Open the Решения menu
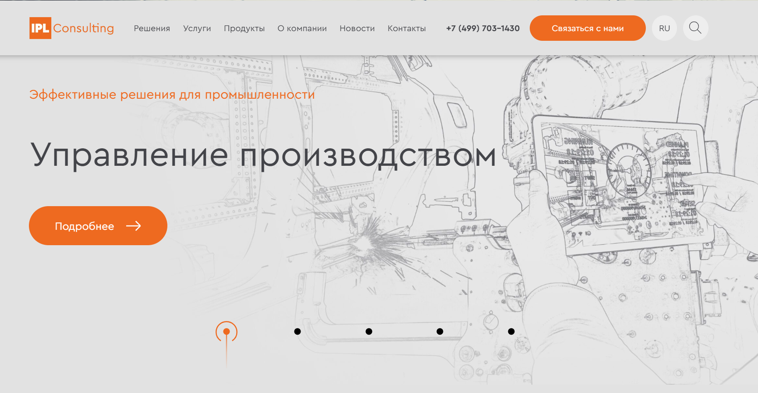This screenshot has width=758, height=393. 152,29
